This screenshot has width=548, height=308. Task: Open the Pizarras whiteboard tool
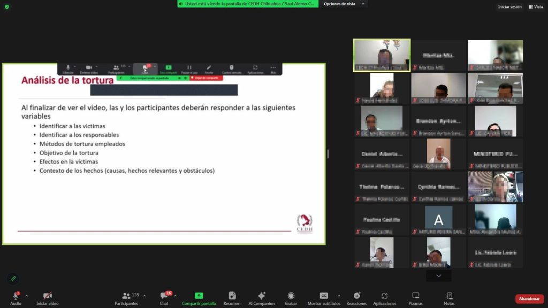[416, 298]
